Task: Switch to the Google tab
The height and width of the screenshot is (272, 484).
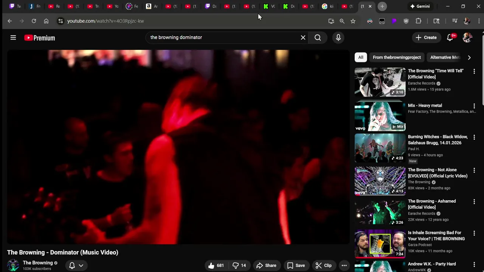Action: click(328, 6)
